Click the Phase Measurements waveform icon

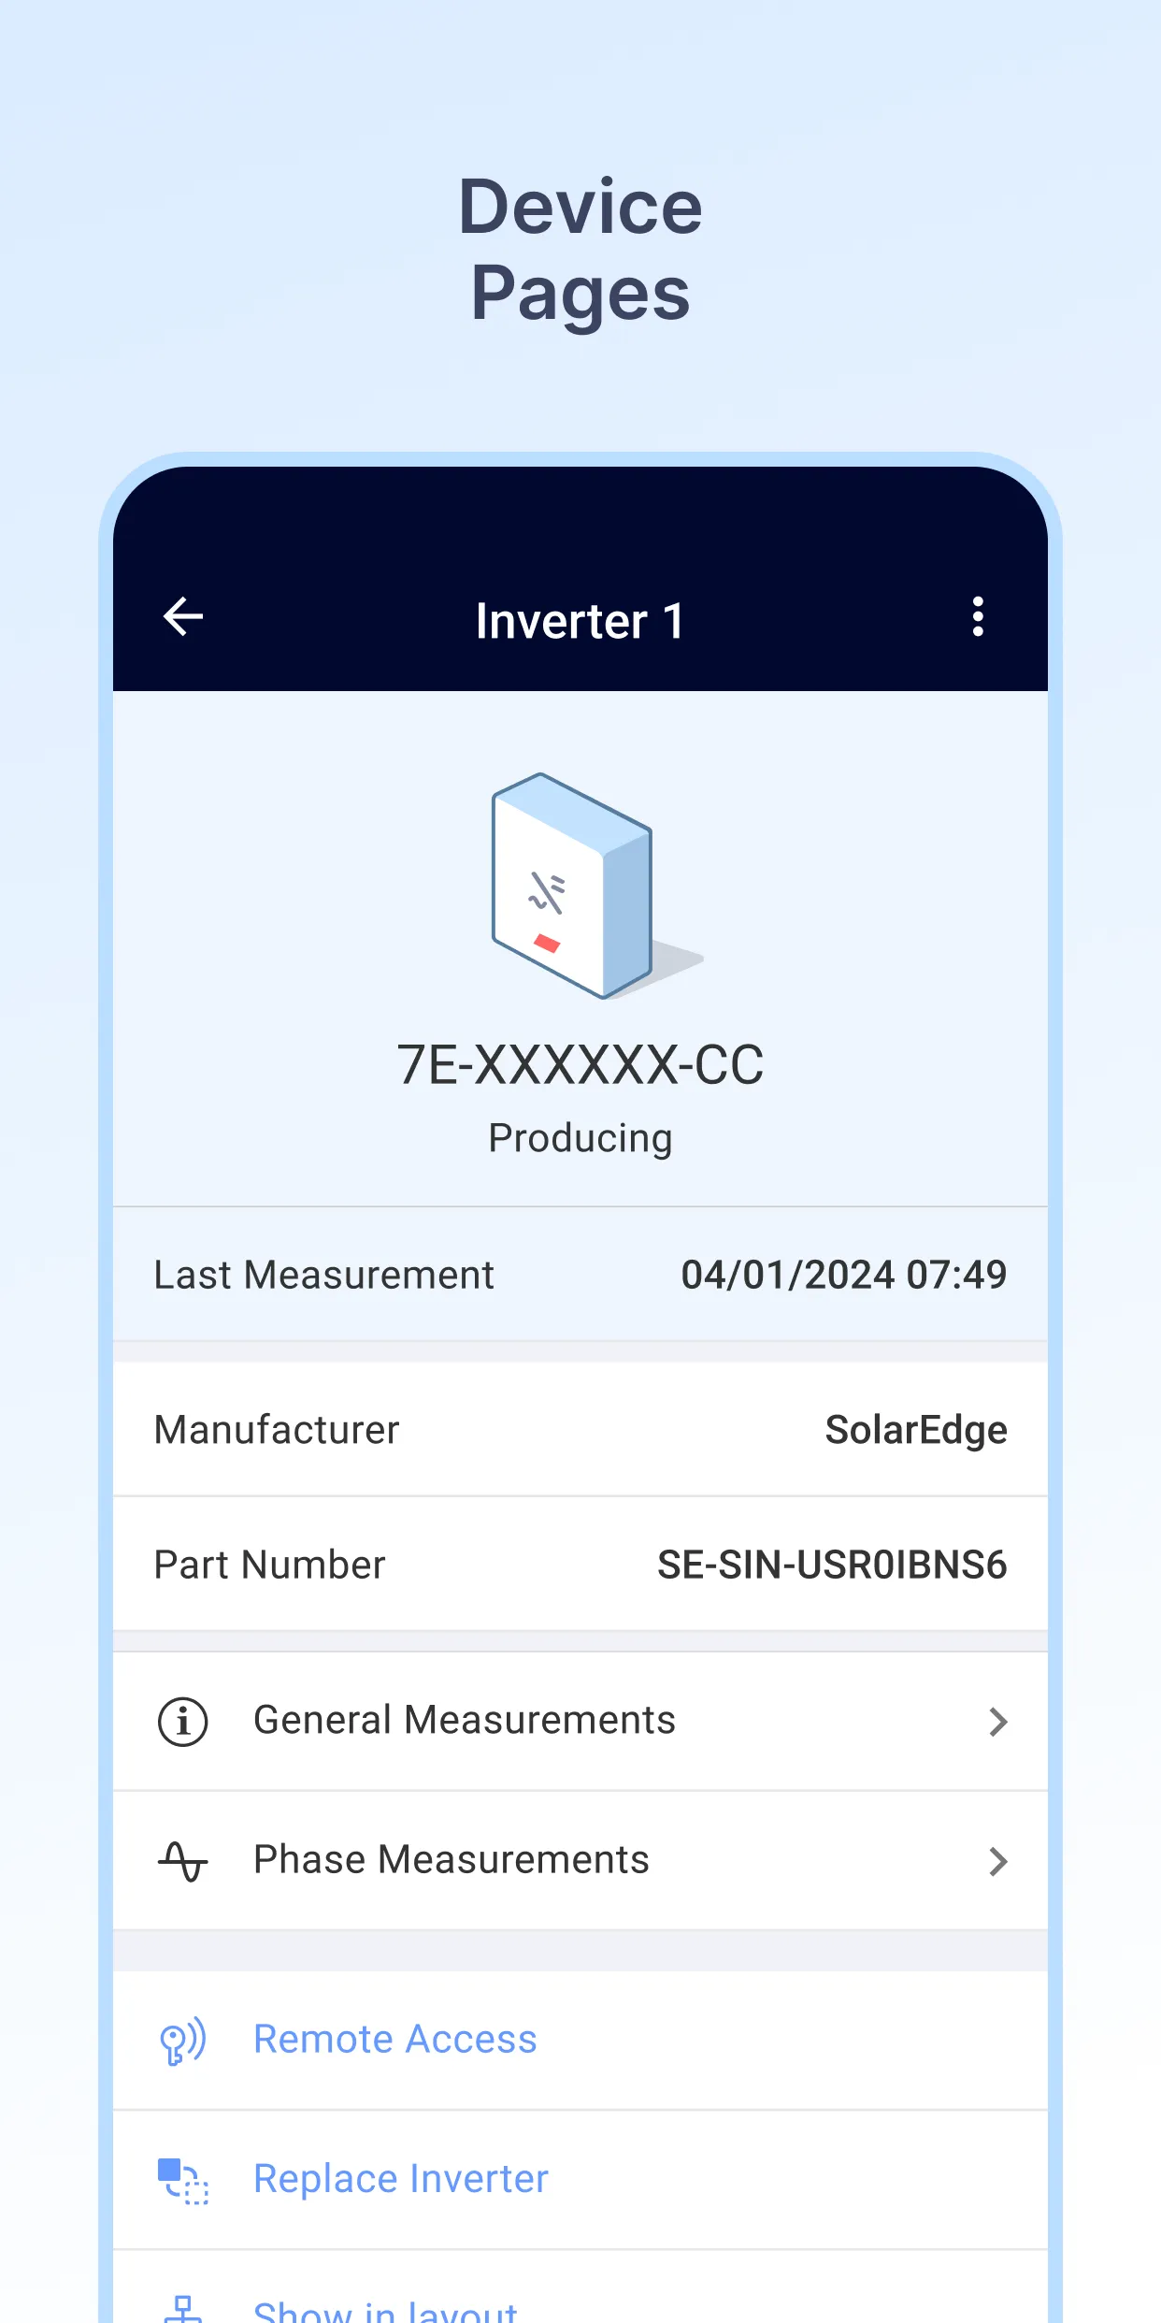183,1861
